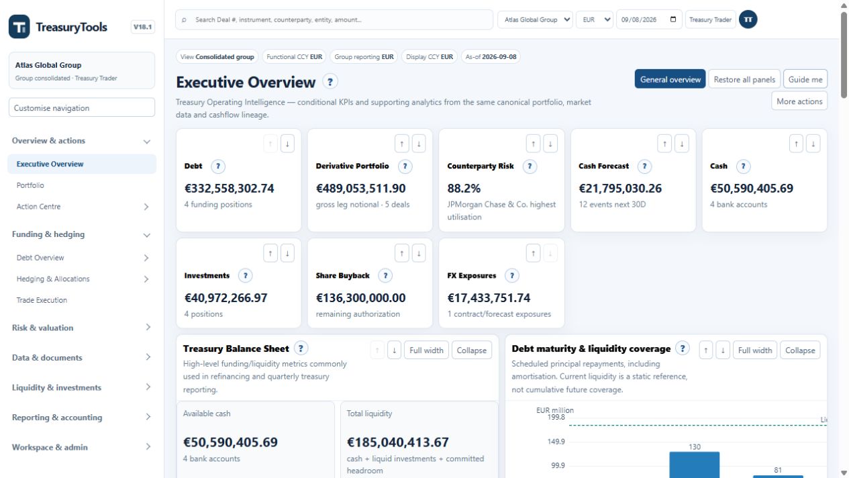Restore all panels
The width and height of the screenshot is (849, 478).
[744, 79]
